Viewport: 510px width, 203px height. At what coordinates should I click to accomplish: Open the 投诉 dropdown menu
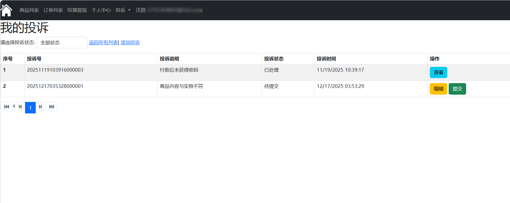pyautogui.click(x=123, y=10)
